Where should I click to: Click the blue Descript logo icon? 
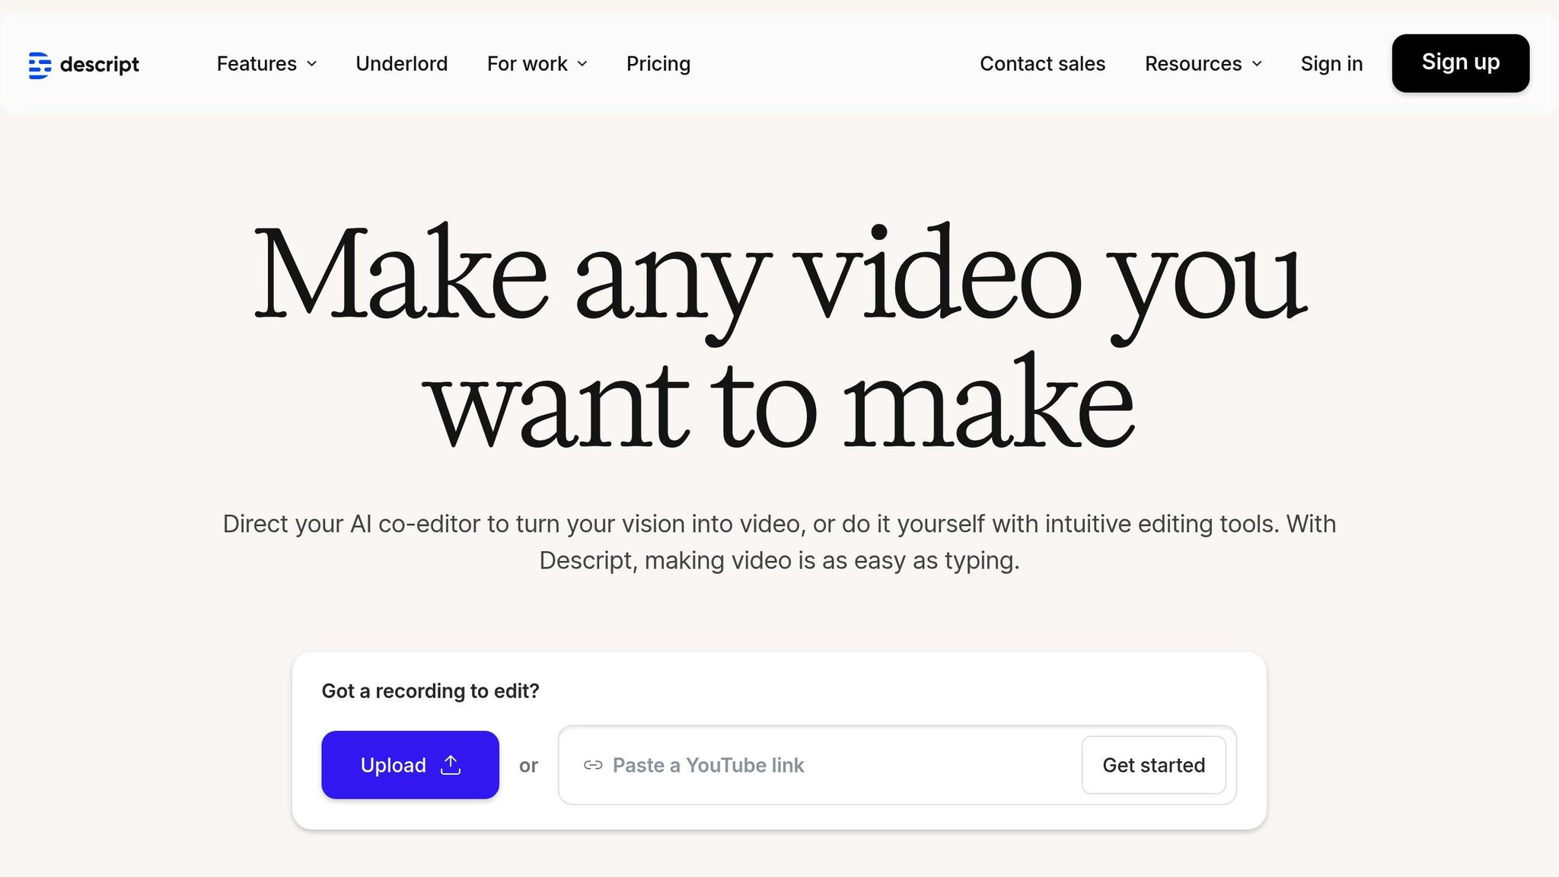40,65
